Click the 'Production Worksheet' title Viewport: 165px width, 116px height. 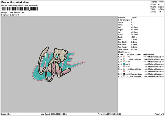15,2
